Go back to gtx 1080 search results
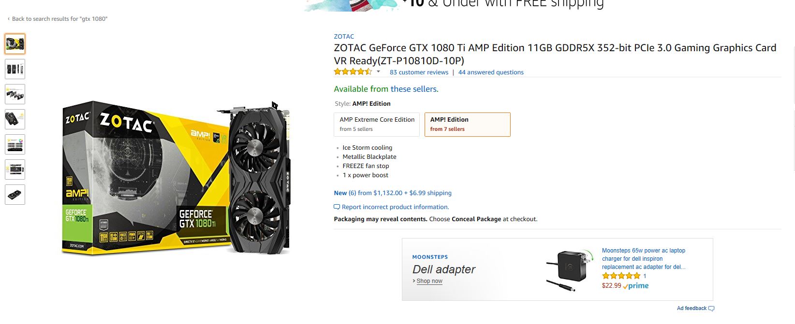Image resolution: width=795 pixels, height=324 pixels. (x=58, y=19)
